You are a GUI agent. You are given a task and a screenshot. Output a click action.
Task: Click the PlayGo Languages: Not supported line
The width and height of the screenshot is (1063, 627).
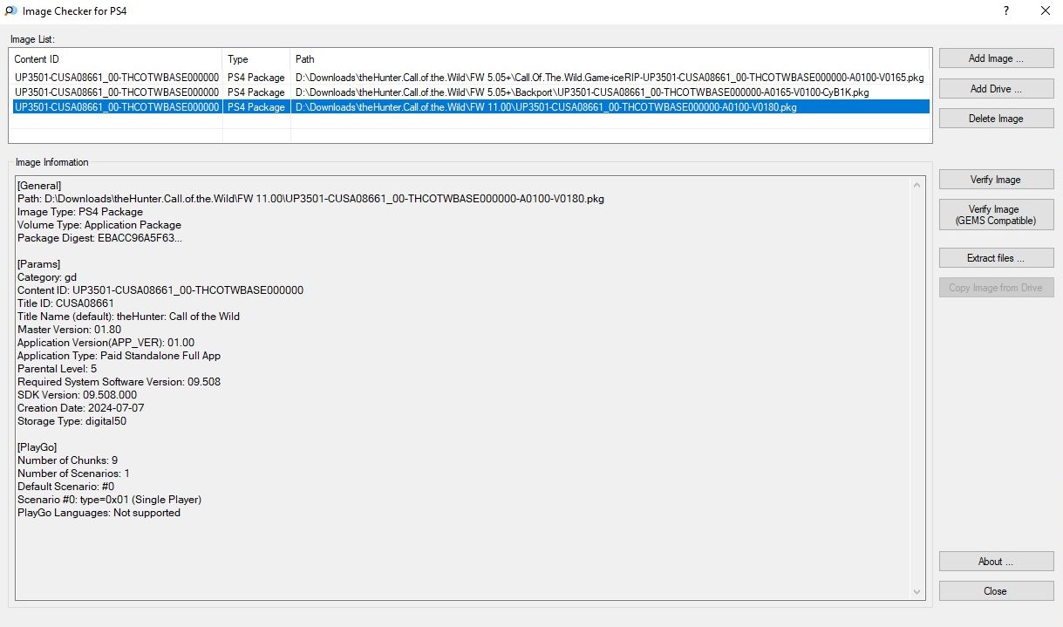tap(99, 513)
